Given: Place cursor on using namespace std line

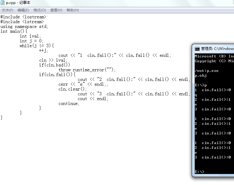Looking at the screenshot, I should (x=24, y=27).
